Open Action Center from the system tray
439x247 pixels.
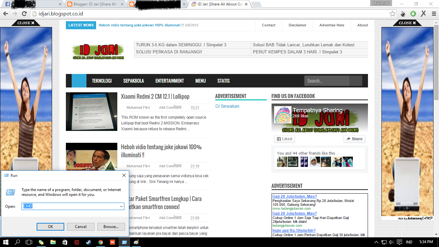pyautogui.click(x=399, y=242)
